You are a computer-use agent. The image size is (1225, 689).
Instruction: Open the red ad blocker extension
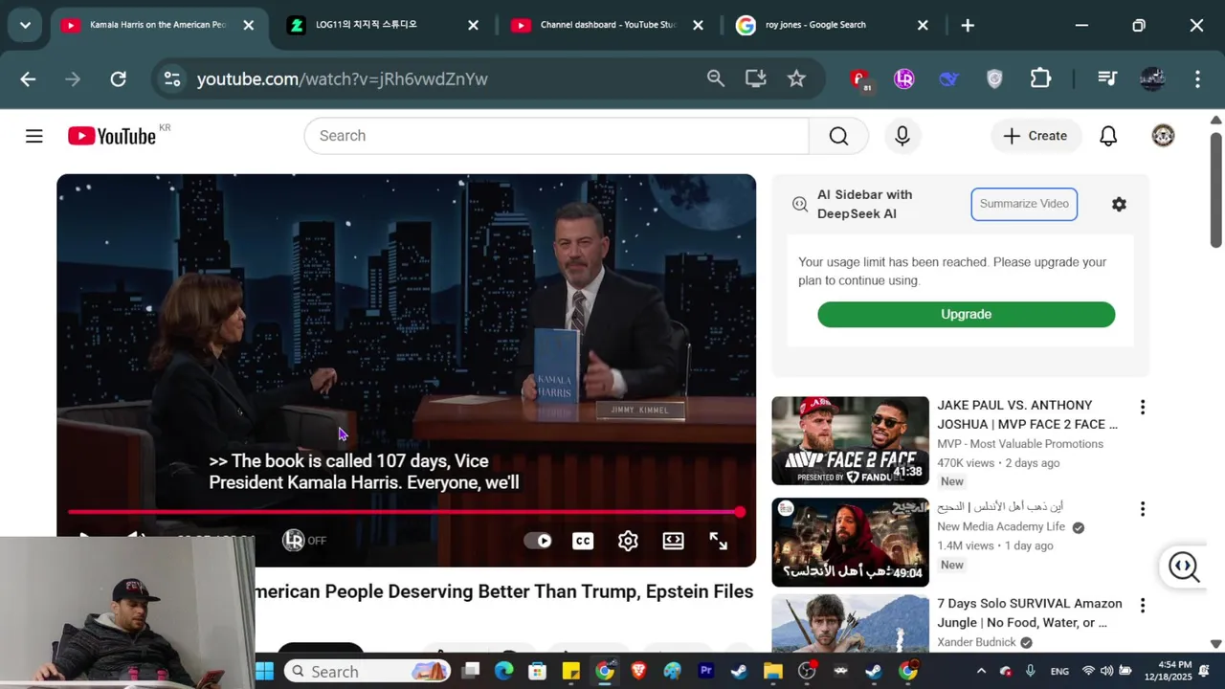point(859,79)
